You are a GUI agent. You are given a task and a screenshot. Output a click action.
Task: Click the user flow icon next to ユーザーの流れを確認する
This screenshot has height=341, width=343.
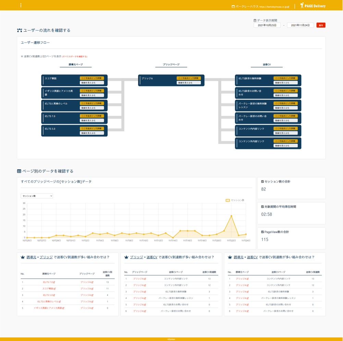[20, 31]
